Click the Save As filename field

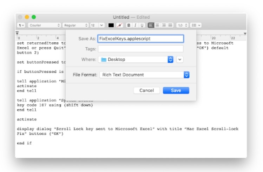click(x=140, y=39)
